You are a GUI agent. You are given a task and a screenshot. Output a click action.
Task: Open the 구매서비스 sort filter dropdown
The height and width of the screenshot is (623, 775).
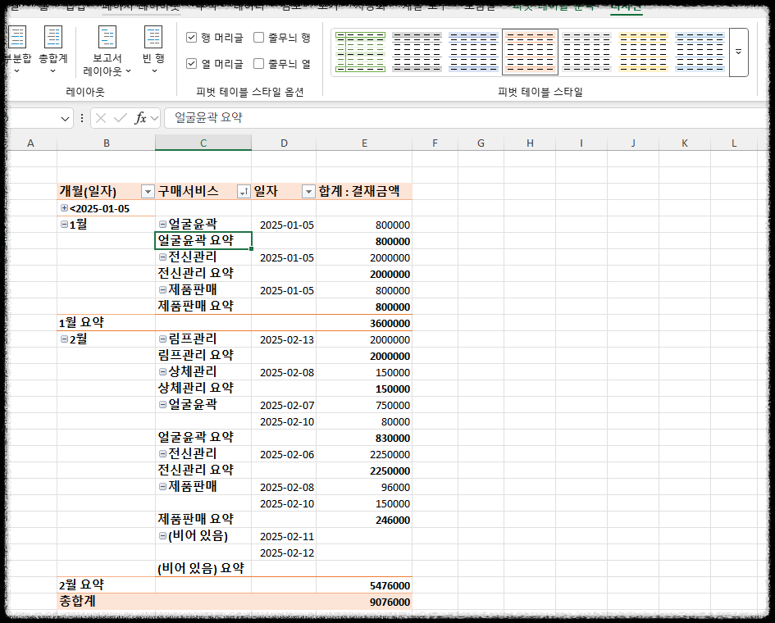(244, 192)
